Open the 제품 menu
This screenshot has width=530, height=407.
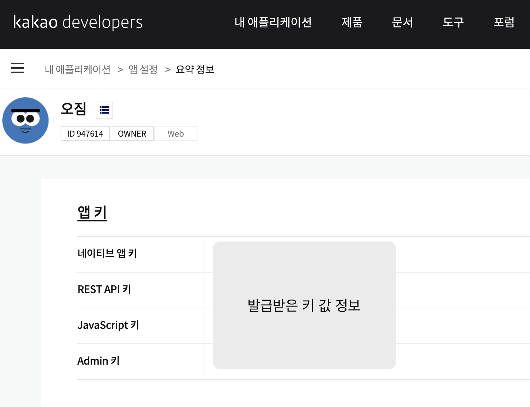(352, 22)
